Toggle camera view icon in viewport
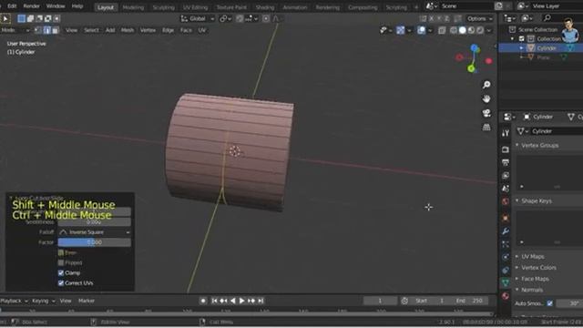Image resolution: width=583 pixels, height=328 pixels. (486, 113)
